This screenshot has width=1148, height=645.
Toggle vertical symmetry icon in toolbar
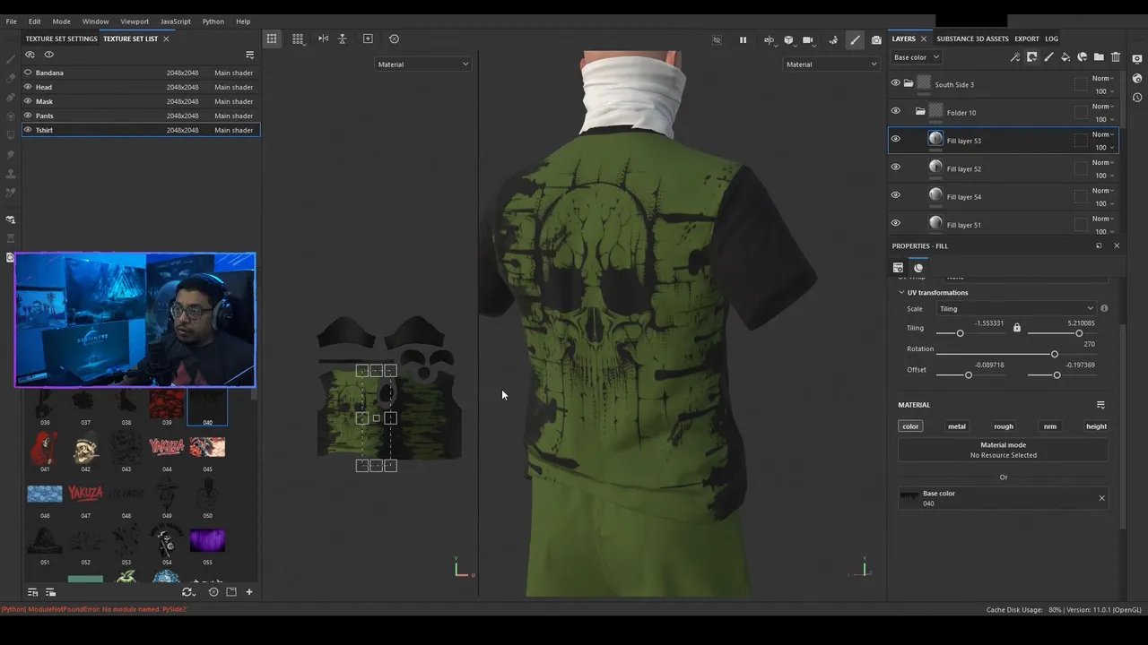tap(342, 39)
